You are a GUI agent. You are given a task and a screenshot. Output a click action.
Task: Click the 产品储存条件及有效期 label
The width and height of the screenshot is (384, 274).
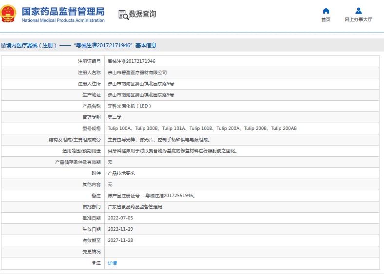pos(78,162)
